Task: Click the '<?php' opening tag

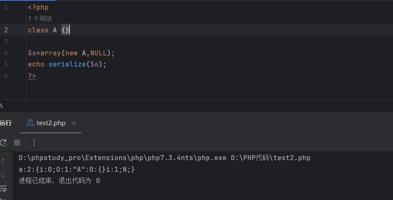Action: tap(38, 7)
